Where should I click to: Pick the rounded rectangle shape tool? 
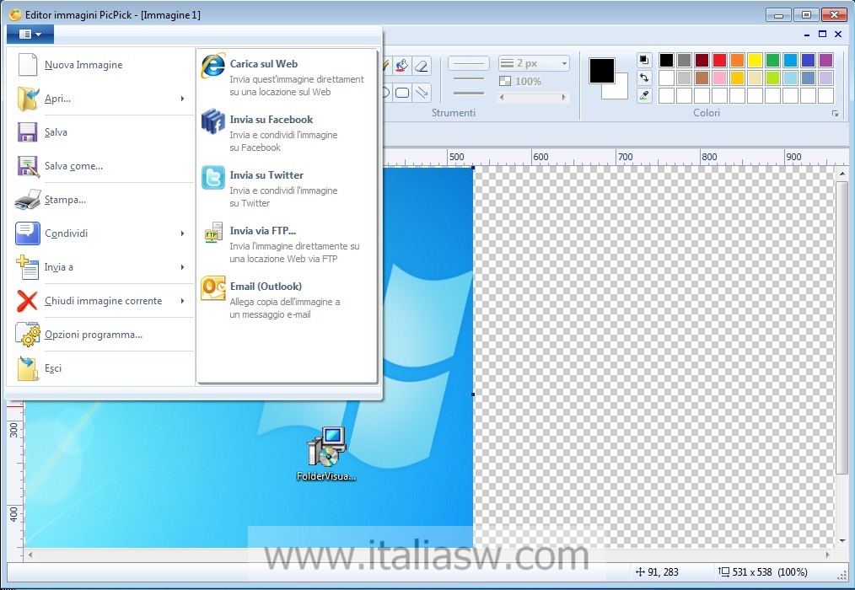tap(403, 93)
